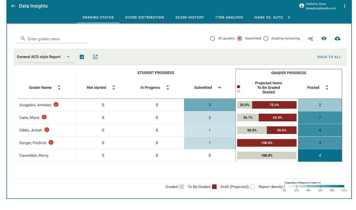Image resolution: width=356 pixels, height=210 pixels.
Task: Click the Back to All link
Action: [329, 57]
